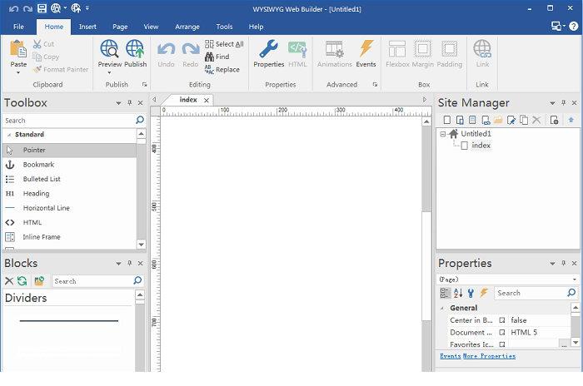Collapse the Standard category in Toolbox
The width and height of the screenshot is (583, 386).
(9, 135)
